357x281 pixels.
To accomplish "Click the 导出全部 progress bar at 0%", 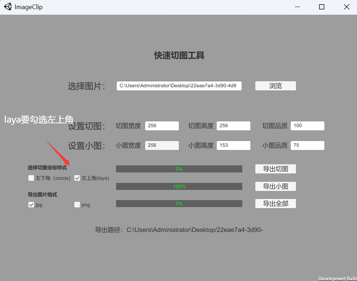I will [179, 204].
